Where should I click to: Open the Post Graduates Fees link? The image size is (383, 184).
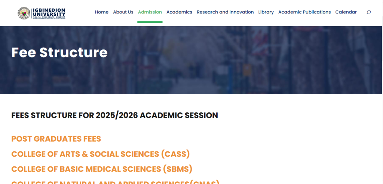click(x=56, y=139)
